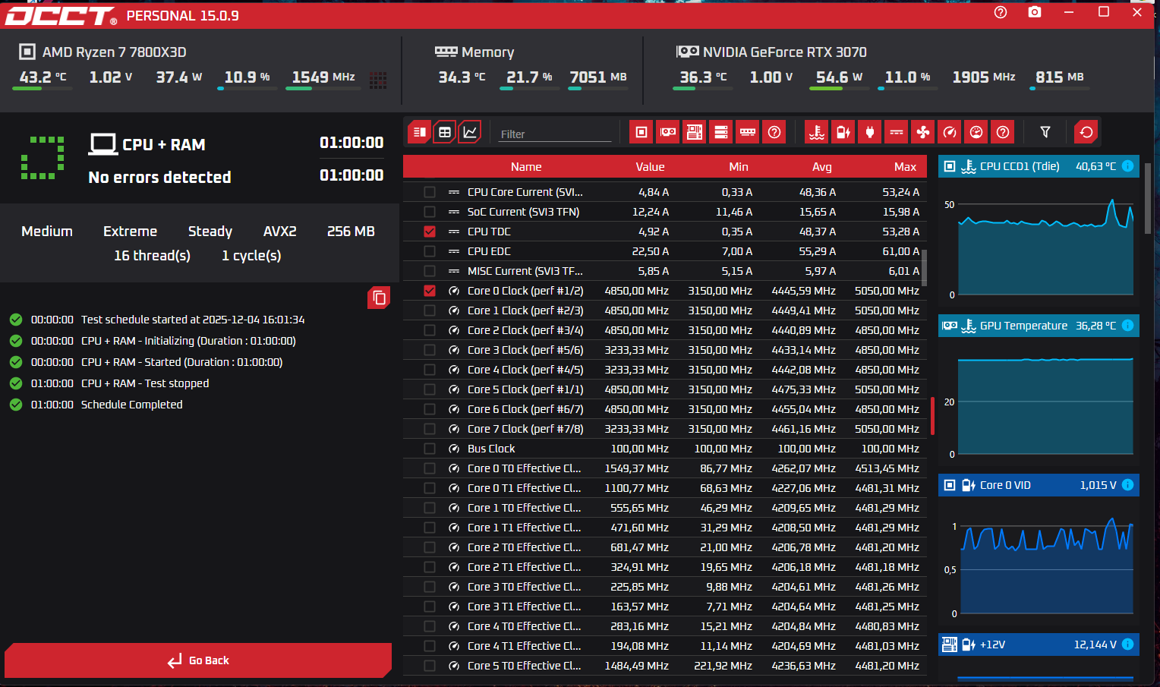Toggle the temperature sensor filter icon
The image size is (1160, 687).
tap(817, 132)
